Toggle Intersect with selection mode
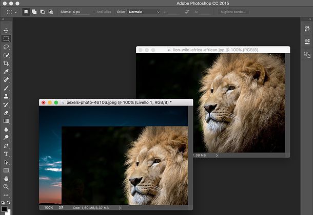Image resolution: width=313 pixels, height=215 pixels. [x=50, y=11]
